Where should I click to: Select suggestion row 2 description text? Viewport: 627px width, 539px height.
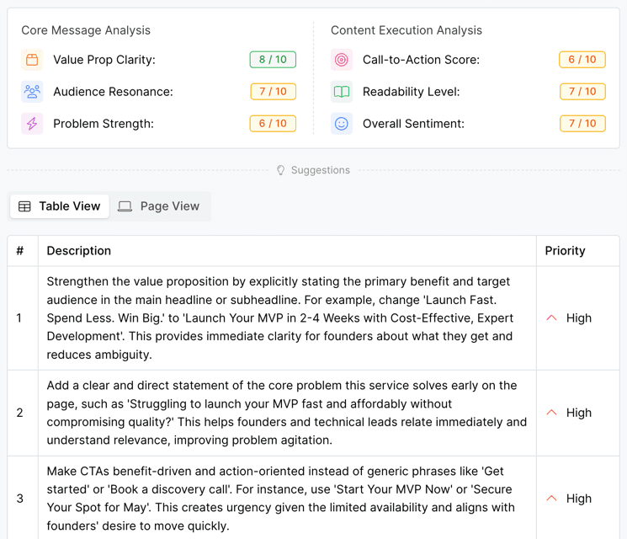coord(286,413)
